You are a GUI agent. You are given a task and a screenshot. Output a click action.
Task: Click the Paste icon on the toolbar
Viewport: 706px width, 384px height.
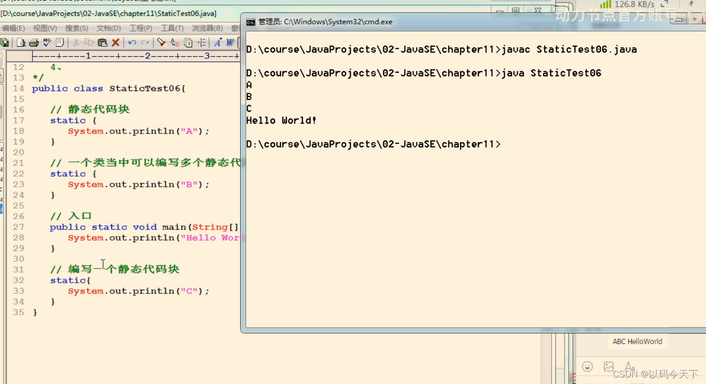click(x=102, y=42)
